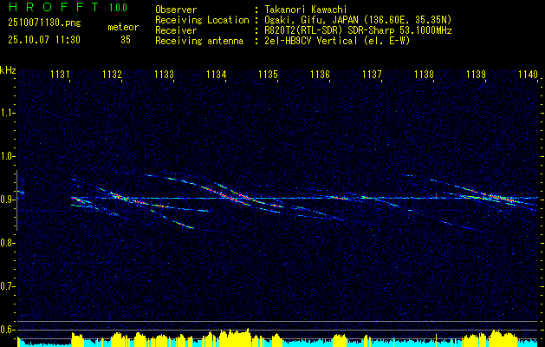Click the 1.0 kHz frequency axis label
The image size is (545, 347).
coord(7,156)
